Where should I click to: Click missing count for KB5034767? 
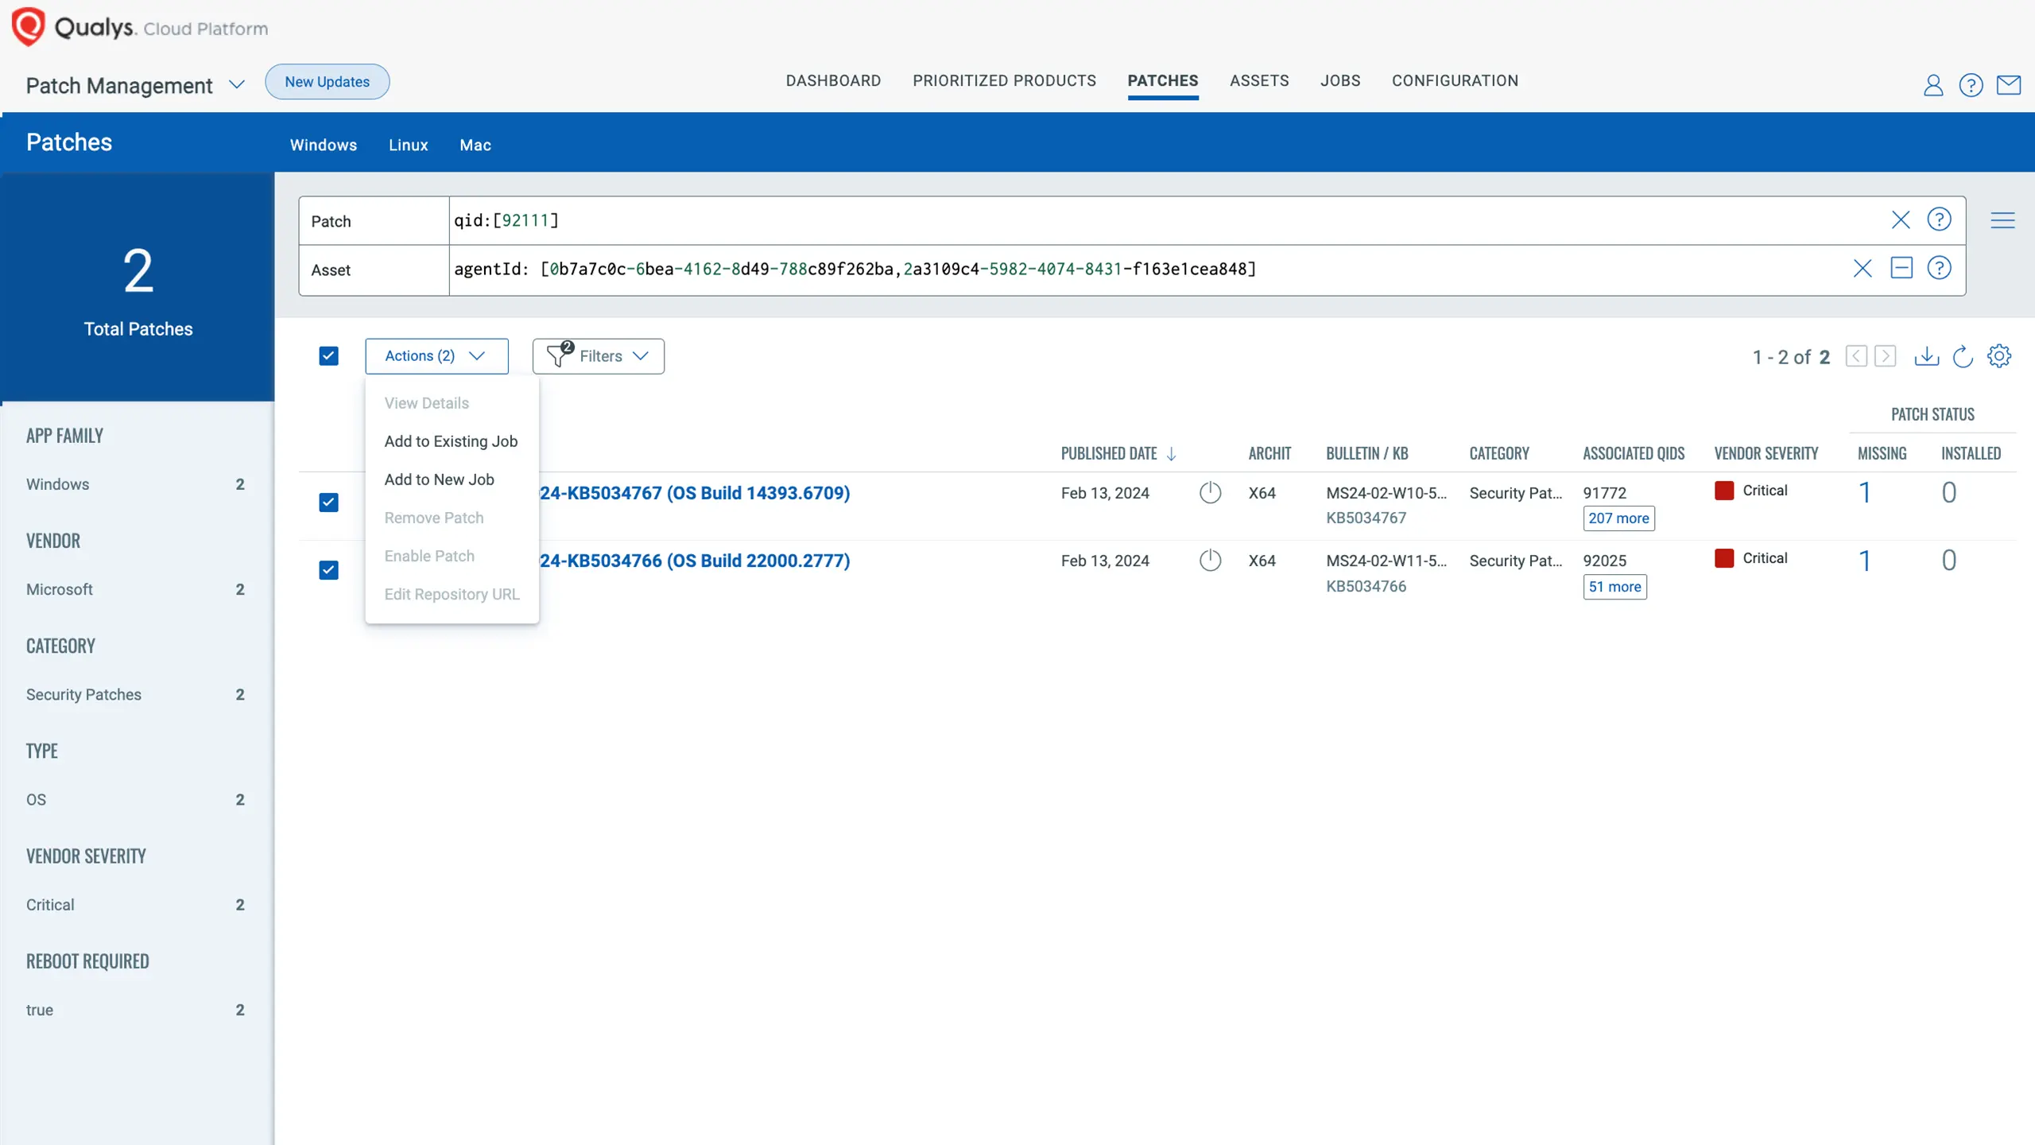point(1865,493)
